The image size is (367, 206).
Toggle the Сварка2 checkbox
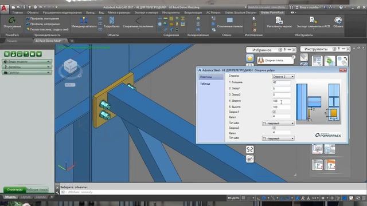click(x=274, y=128)
